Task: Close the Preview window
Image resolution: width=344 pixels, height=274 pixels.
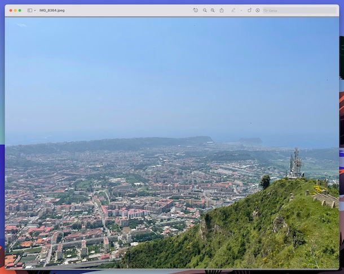Action: pos(11,10)
